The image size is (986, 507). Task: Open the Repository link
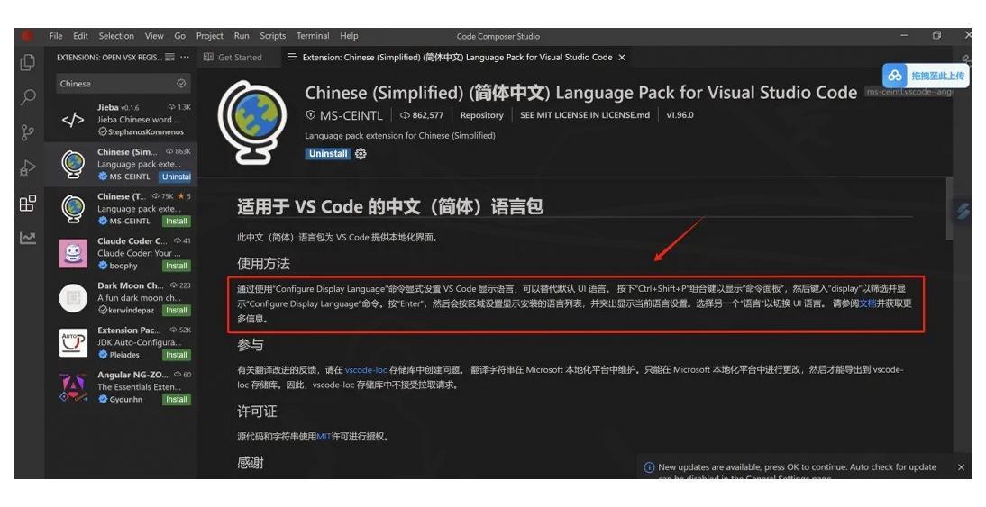coord(481,115)
